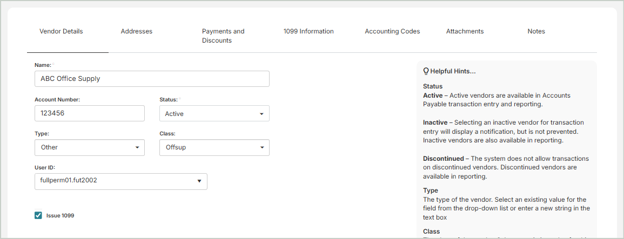Click the bold Inactive term in hints
The width and height of the screenshot is (624, 239).
(x=436, y=122)
